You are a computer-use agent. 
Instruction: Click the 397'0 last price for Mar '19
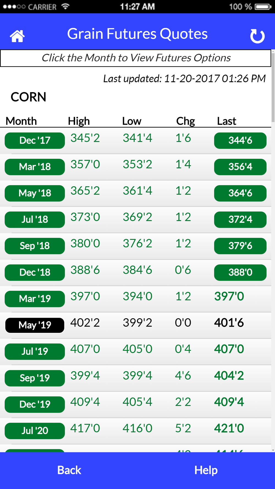pyautogui.click(x=229, y=296)
